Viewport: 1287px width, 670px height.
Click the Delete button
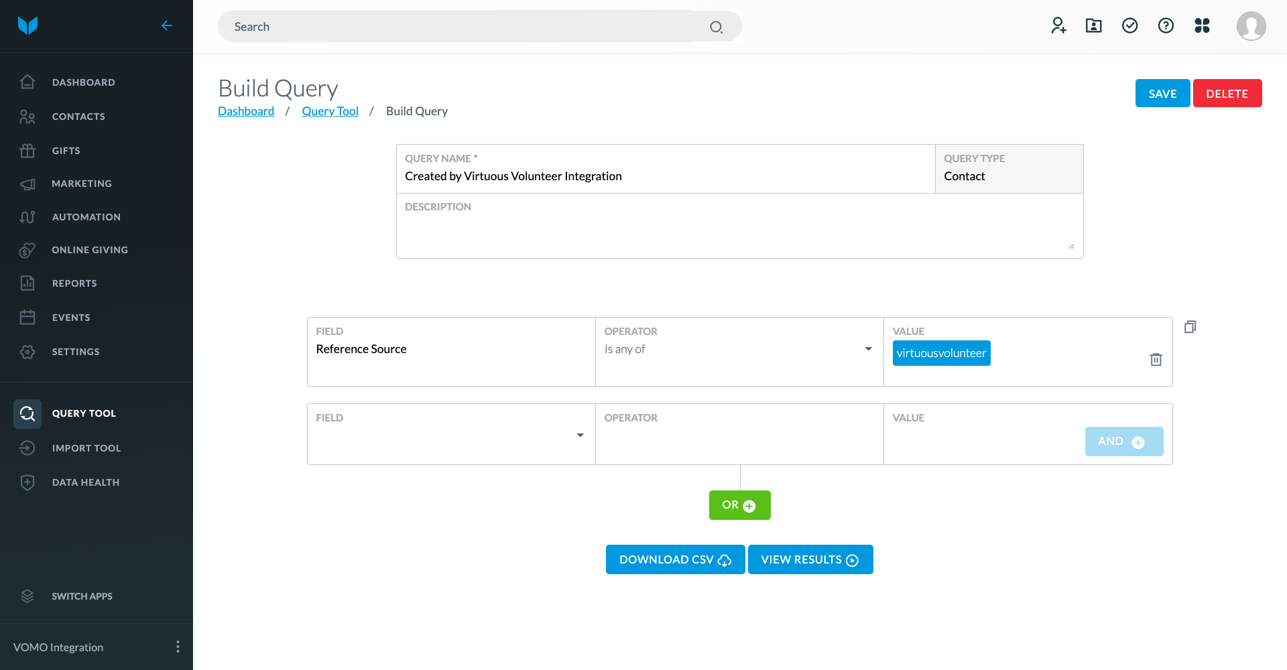click(1227, 93)
